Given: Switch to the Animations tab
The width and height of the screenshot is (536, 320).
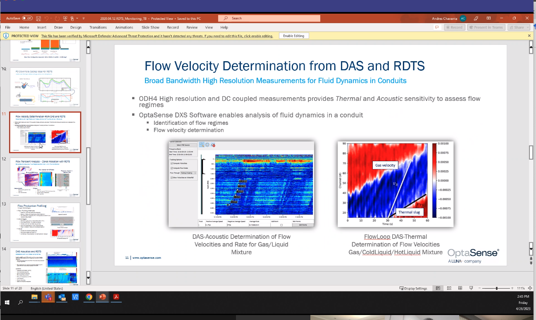Looking at the screenshot, I should pyautogui.click(x=124, y=27).
